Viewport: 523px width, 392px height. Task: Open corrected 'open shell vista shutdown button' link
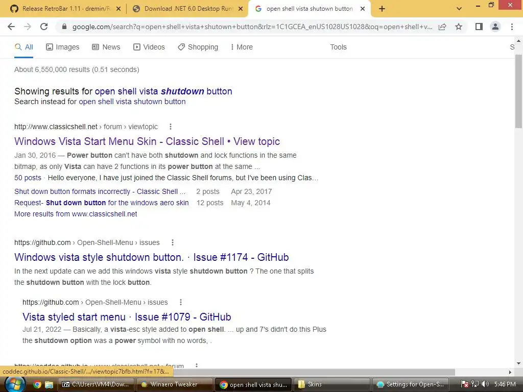[163, 91]
